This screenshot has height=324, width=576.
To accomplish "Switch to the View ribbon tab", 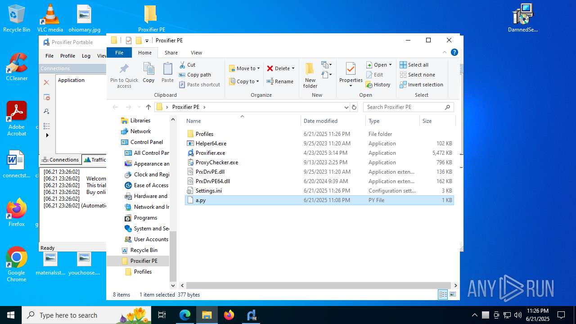I will pos(196,53).
